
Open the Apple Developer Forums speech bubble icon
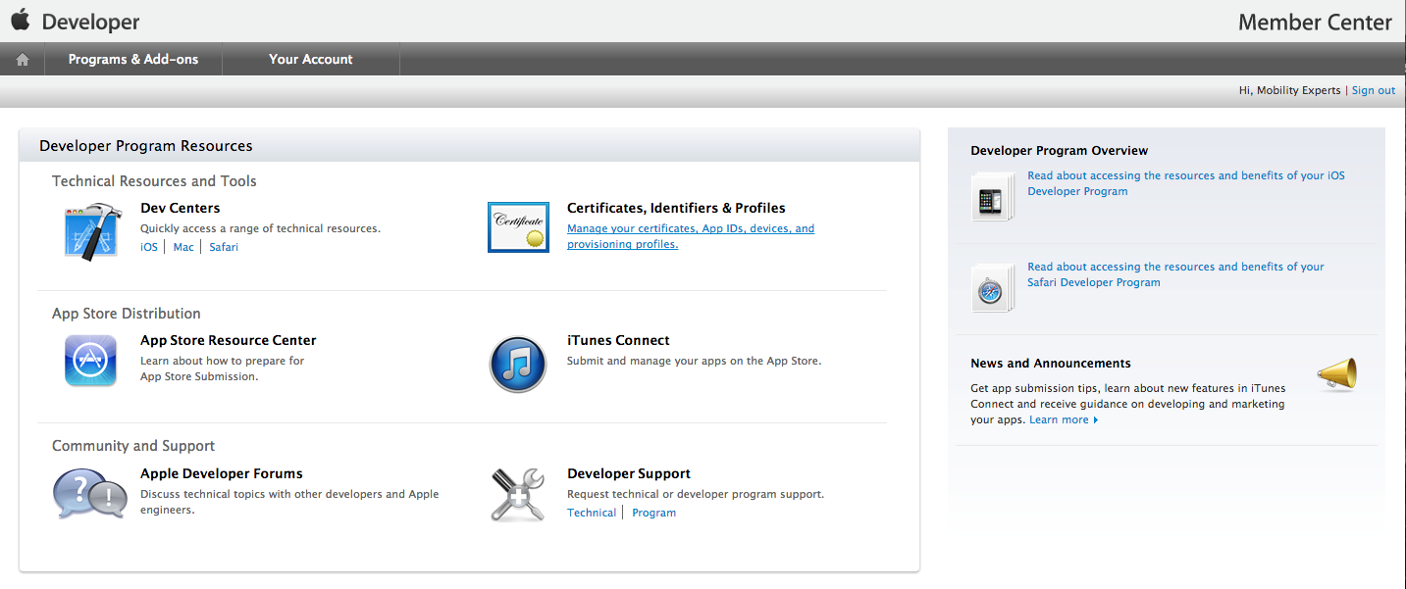tap(89, 494)
